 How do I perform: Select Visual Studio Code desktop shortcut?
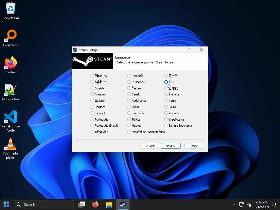11,121
